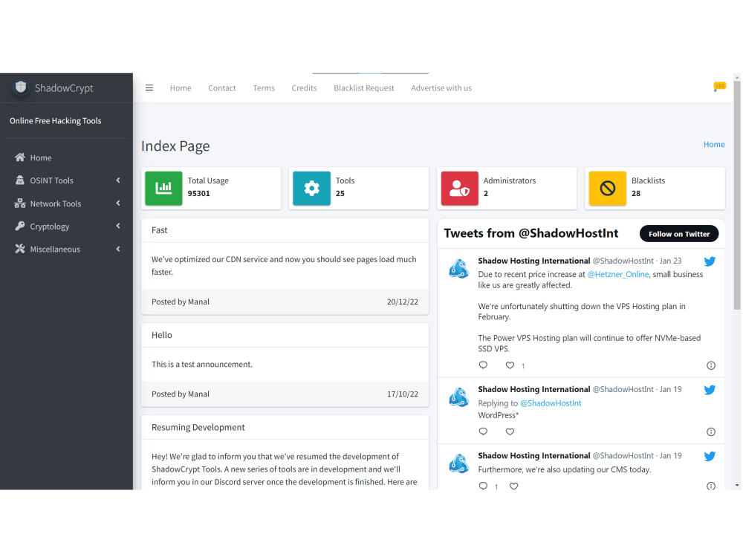743x557 pixels.
Task: Like the Jan 23 Hetzner tweet
Action: [510, 365]
